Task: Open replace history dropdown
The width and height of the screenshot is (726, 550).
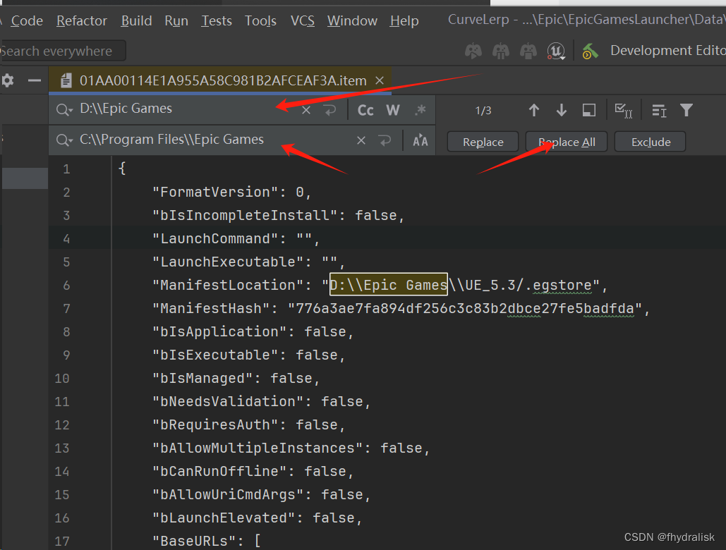Action: (x=64, y=140)
